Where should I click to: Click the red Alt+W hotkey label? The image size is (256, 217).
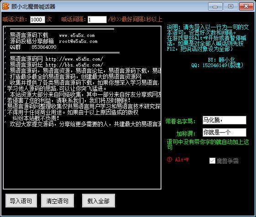click(x=182, y=160)
